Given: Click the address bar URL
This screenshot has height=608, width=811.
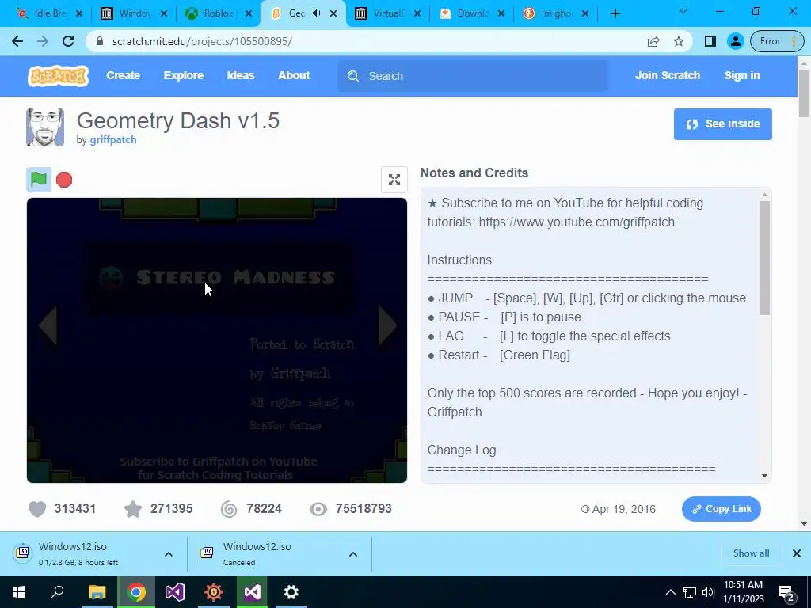Looking at the screenshot, I should pos(202,41).
